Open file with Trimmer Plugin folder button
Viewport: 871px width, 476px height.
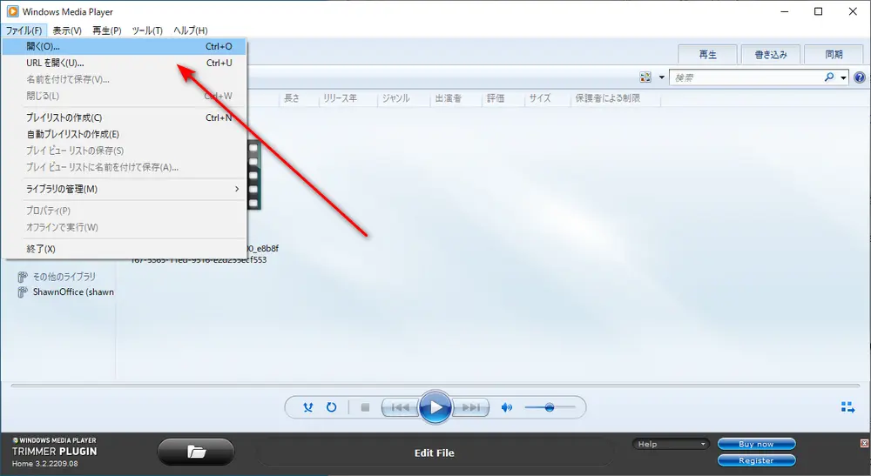pos(196,453)
